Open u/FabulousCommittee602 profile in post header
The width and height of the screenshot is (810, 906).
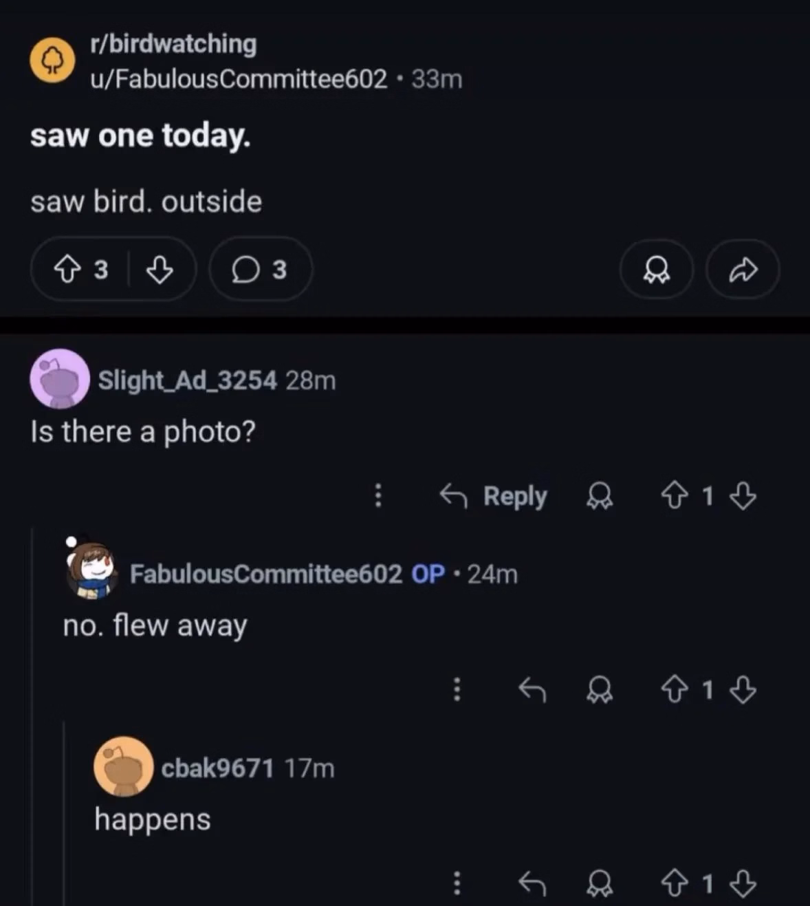click(x=239, y=79)
